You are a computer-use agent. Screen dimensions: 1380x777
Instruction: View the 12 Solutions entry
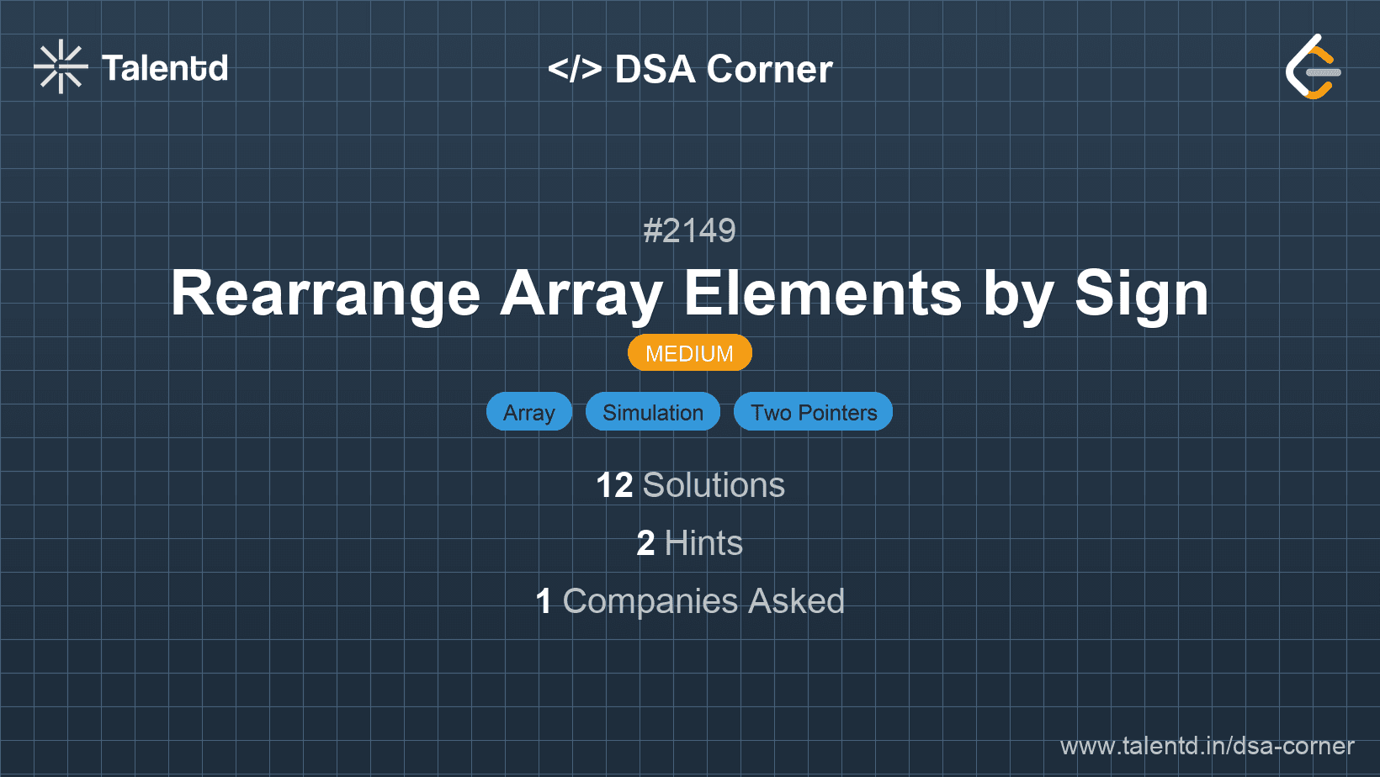pyautogui.click(x=689, y=485)
